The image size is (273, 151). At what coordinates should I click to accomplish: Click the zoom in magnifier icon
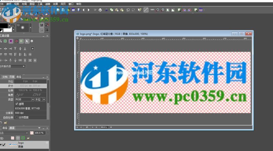point(157,10)
